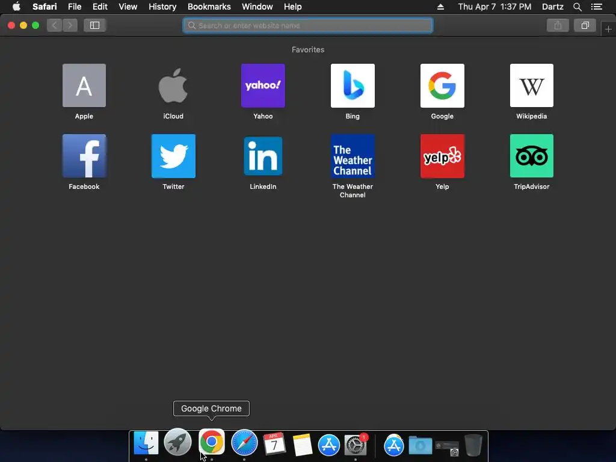616x462 pixels.
Task: Open the Bookmarks menu
Action: tap(209, 7)
